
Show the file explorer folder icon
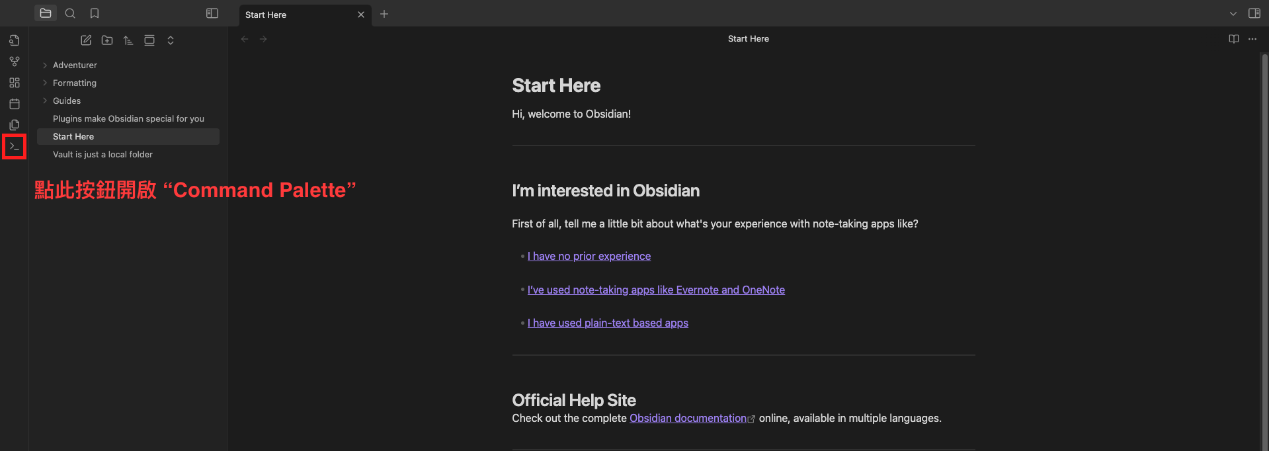[x=46, y=13]
